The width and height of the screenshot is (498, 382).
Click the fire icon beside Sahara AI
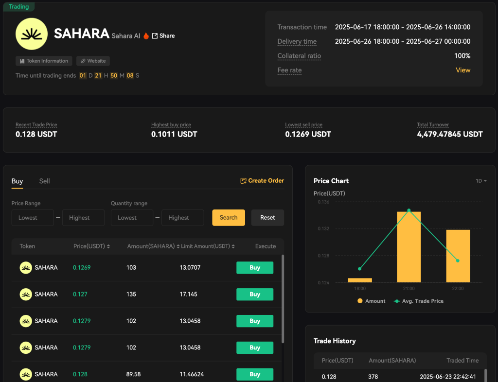[146, 35]
